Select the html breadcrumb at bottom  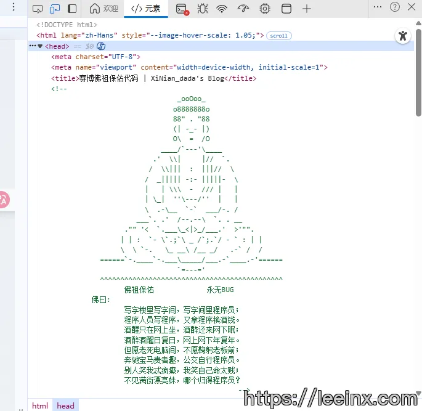tap(40, 405)
